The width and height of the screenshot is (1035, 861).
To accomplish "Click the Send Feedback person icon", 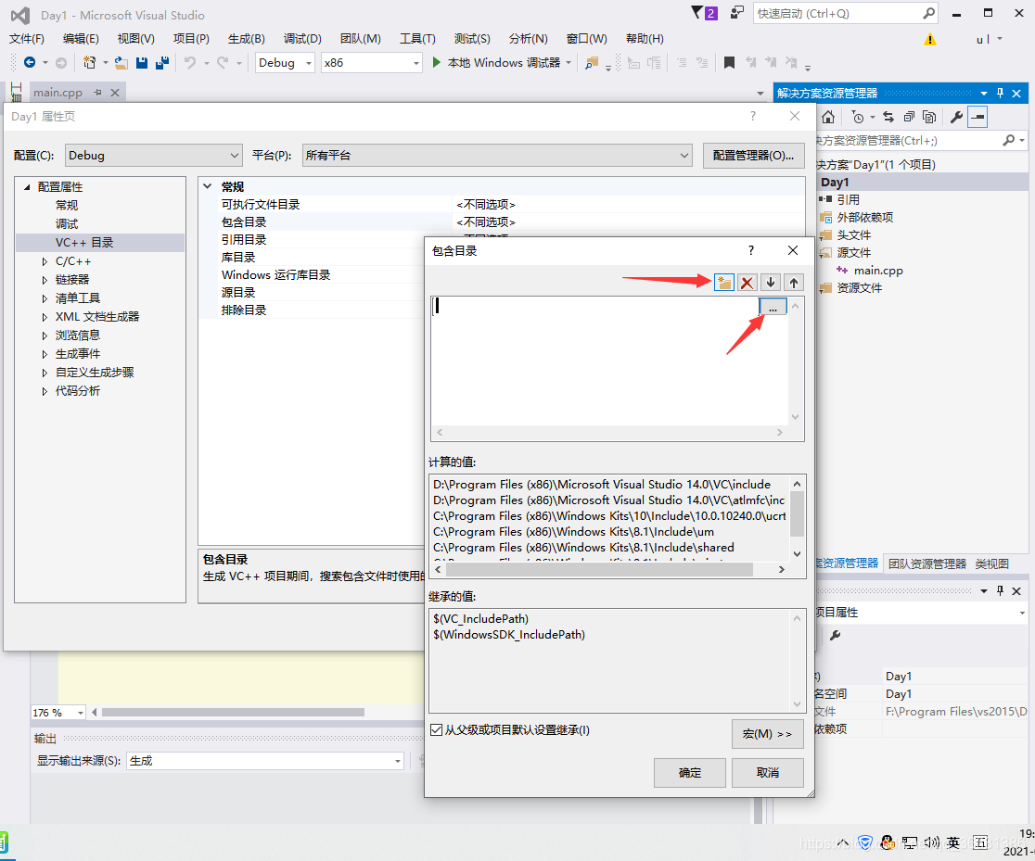I will click(736, 13).
